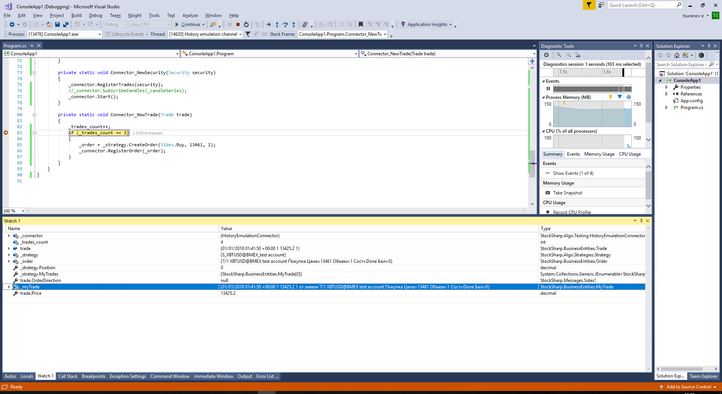The width and height of the screenshot is (722, 394).
Task: Click the Solution Explorer home icon
Action: pos(677,55)
